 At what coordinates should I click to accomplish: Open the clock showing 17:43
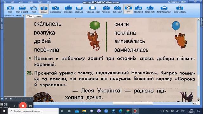pyautogui.click(x=191, y=111)
